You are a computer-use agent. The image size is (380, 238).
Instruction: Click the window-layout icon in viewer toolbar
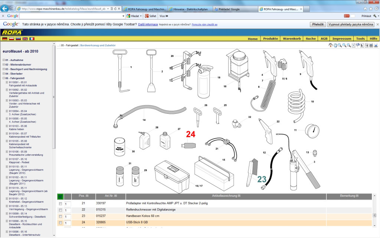(371, 45)
